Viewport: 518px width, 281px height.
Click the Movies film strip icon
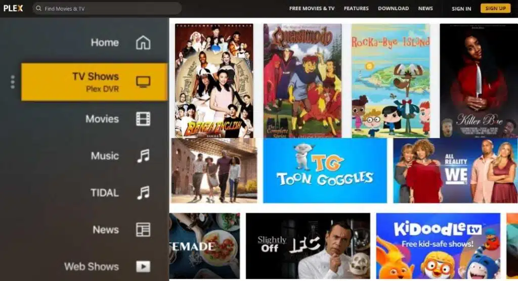[x=143, y=119]
